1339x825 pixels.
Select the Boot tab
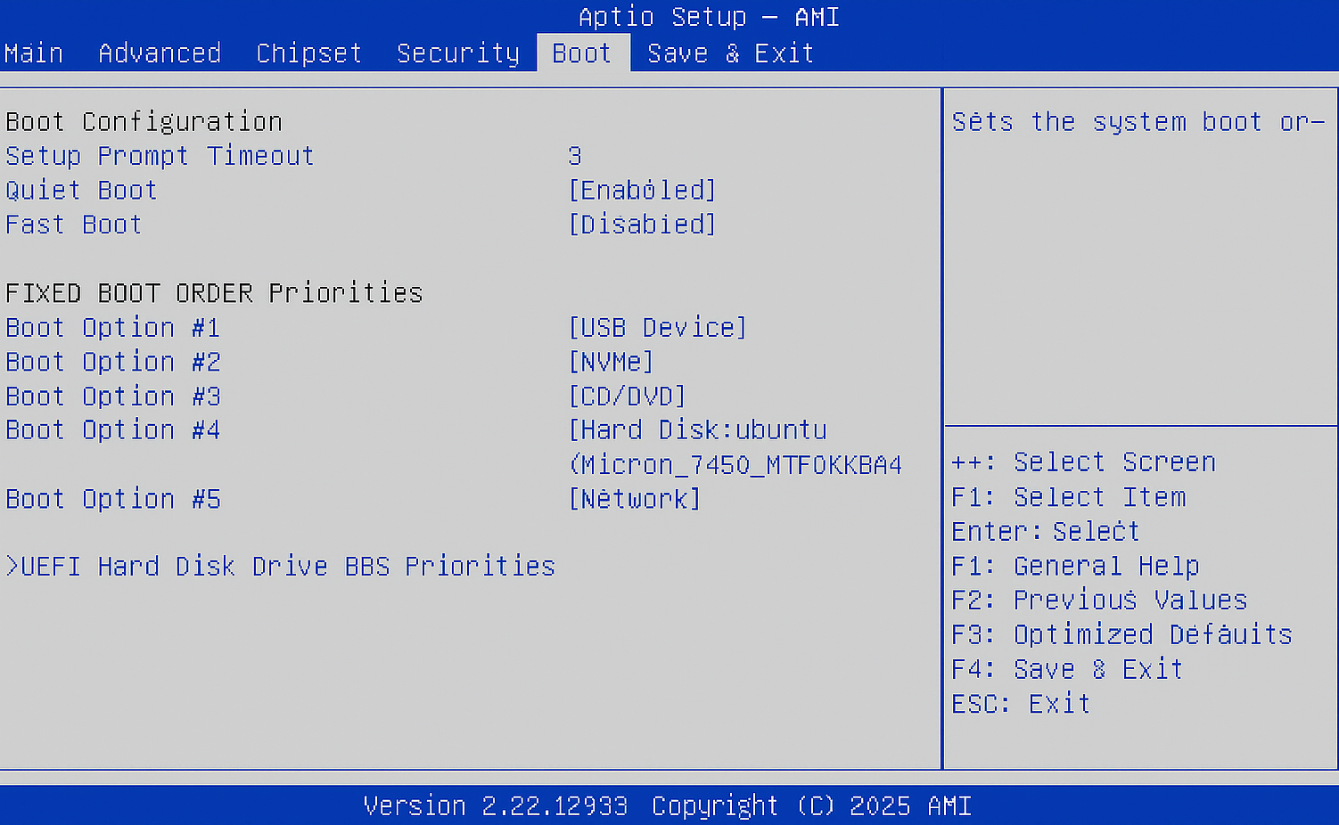pyautogui.click(x=582, y=53)
